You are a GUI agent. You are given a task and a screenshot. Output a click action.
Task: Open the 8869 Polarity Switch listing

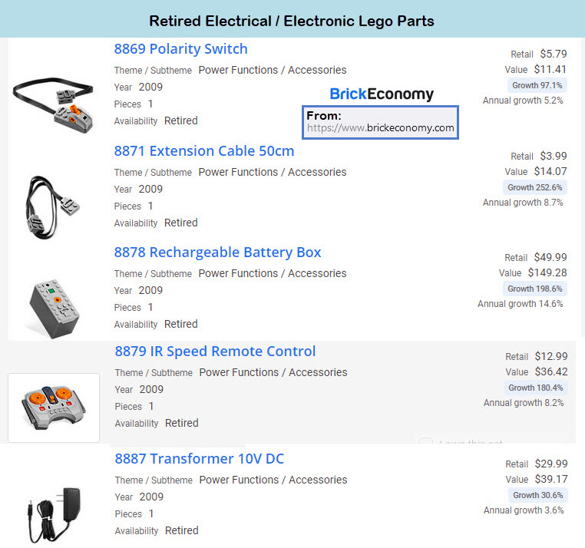point(180,49)
